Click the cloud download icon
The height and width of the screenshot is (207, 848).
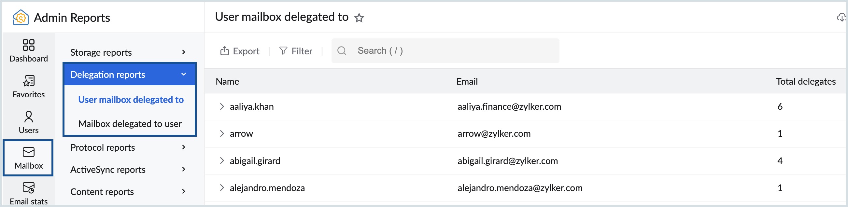(x=841, y=18)
